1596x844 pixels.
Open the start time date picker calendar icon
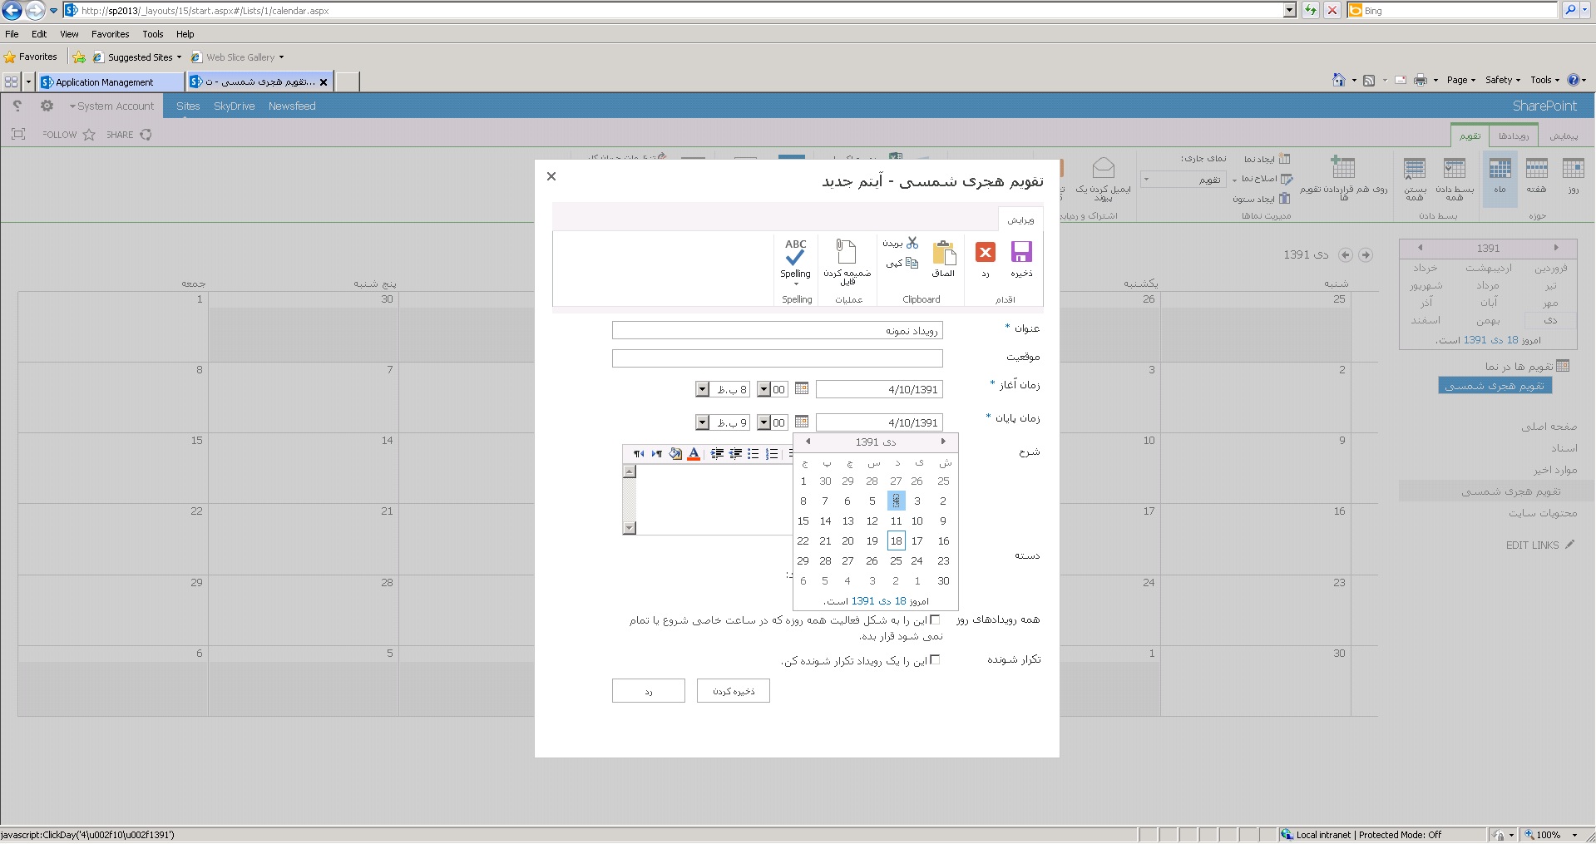tap(802, 388)
